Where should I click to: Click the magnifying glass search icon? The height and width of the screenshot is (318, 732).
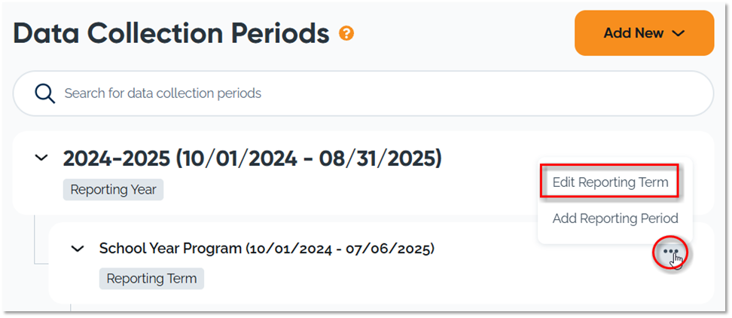[x=45, y=93]
